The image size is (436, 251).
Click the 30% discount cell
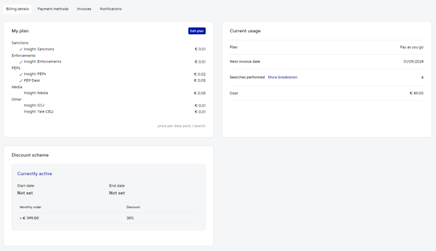(x=130, y=218)
